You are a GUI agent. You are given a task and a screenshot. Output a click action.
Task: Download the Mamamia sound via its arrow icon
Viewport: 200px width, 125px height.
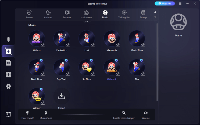pyautogui.click(x=118, y=45)
